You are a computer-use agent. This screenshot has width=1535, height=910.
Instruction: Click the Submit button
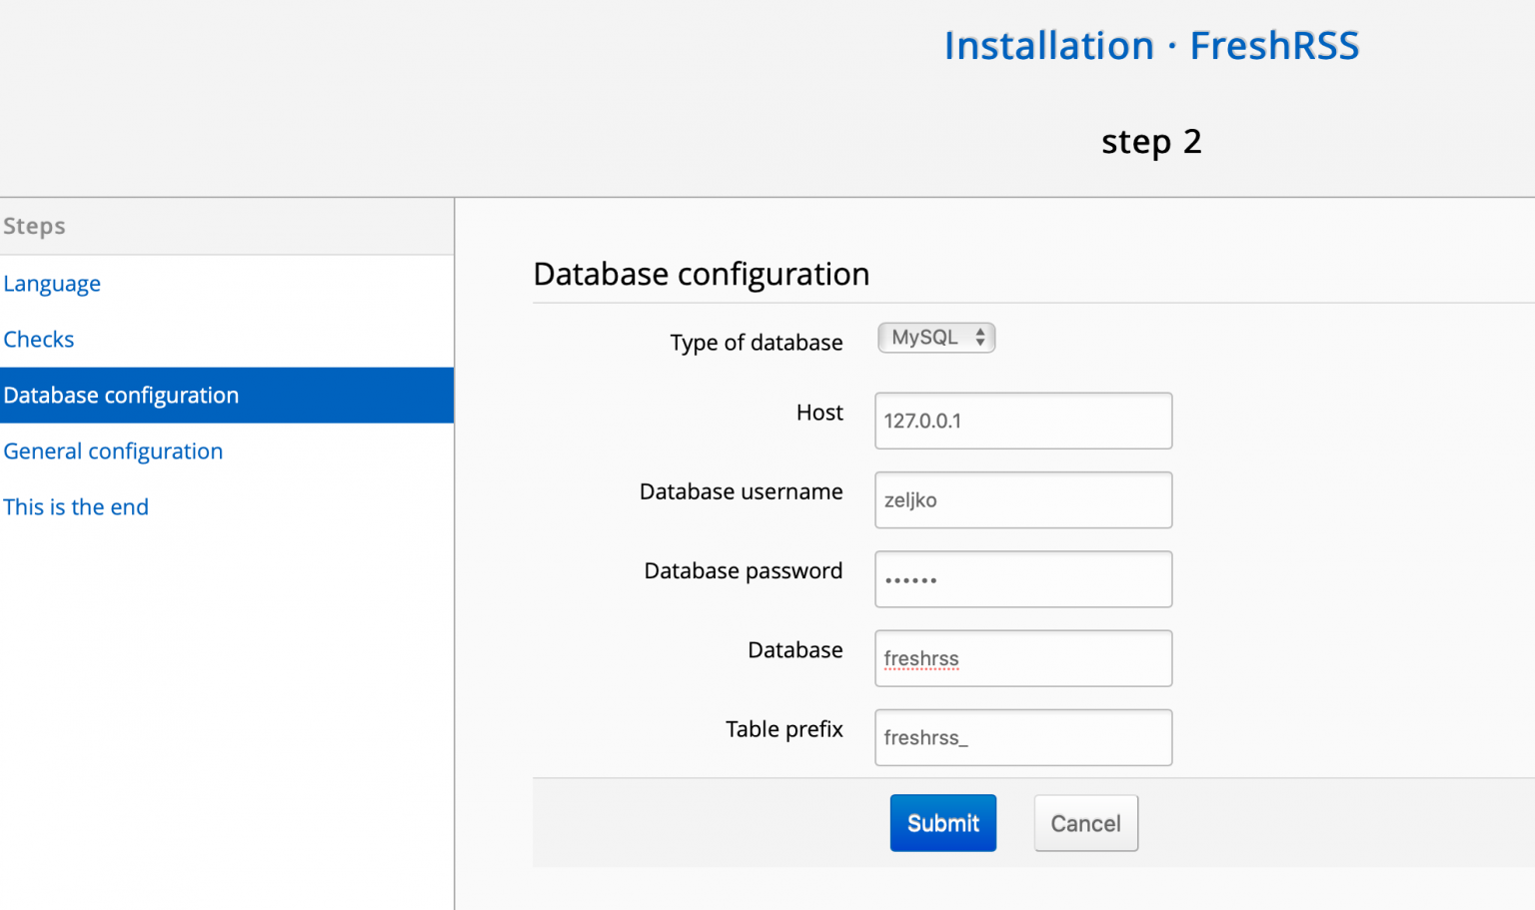pos(941,822)
